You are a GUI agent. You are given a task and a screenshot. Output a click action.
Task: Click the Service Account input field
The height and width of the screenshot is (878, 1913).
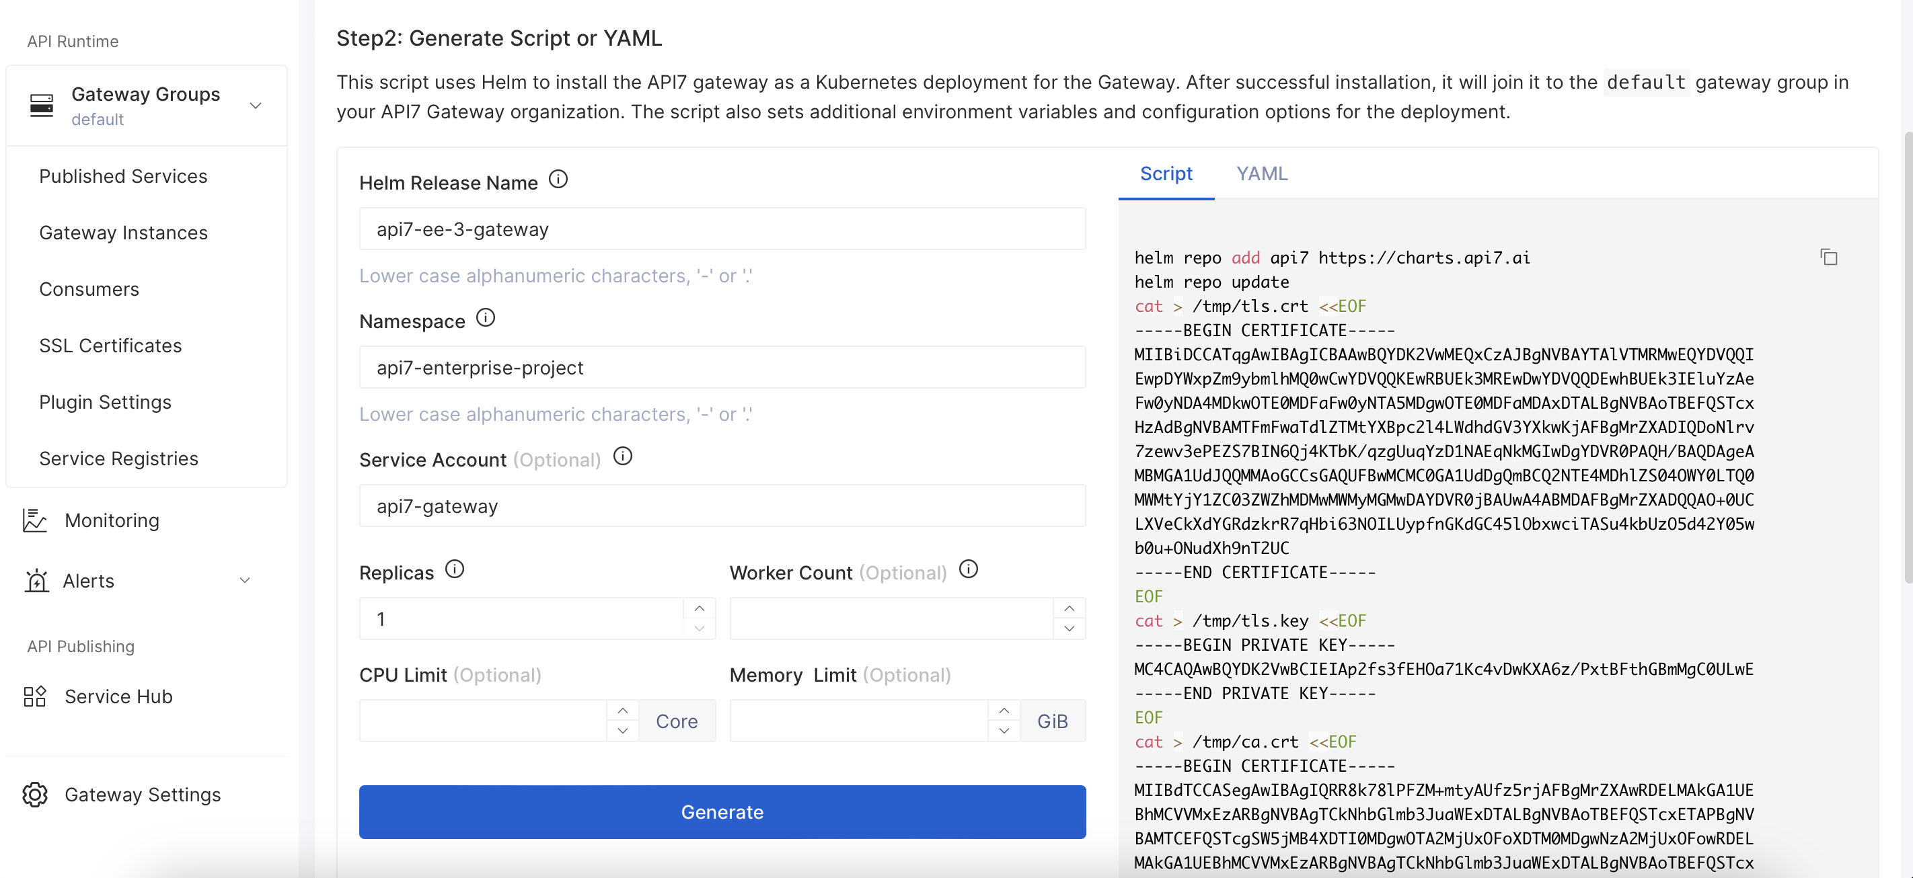click(722, 506)
